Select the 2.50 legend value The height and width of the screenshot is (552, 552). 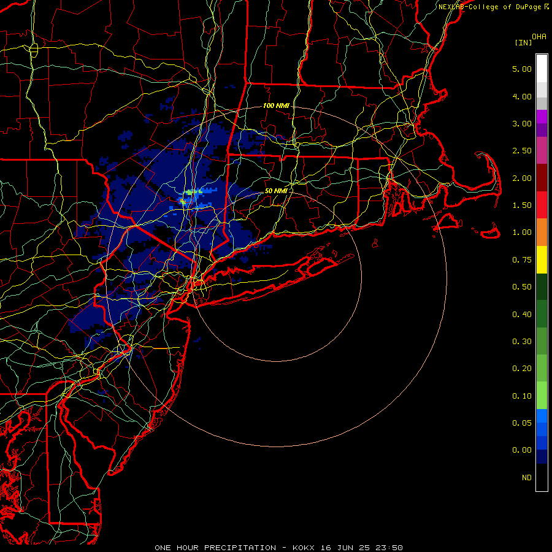point(522,151)
